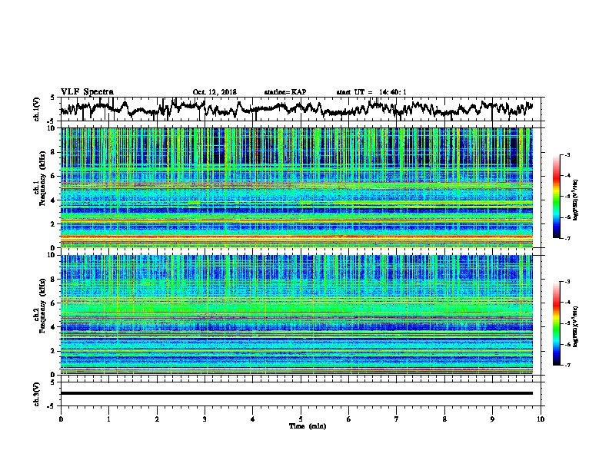Click time axis tick label "7"
The width and height of the screenshot is (609, 470).
click(397, 419)
